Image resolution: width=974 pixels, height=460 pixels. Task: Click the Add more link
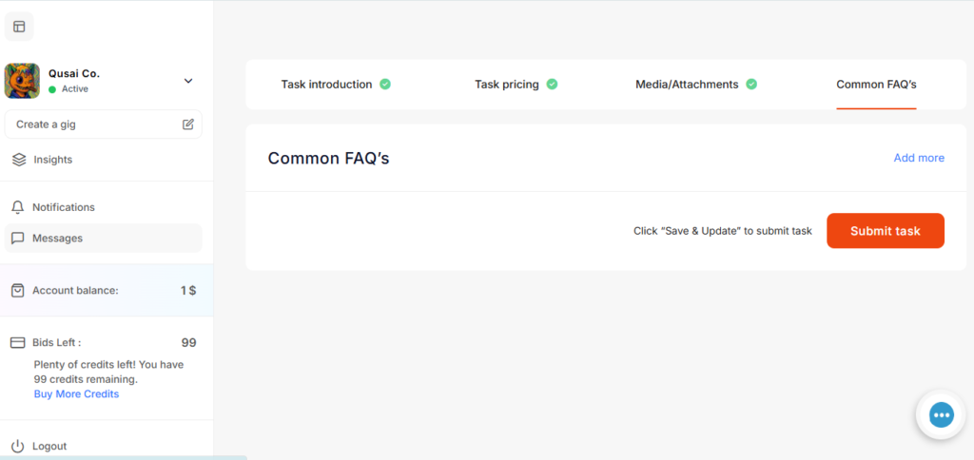(919, 158)
